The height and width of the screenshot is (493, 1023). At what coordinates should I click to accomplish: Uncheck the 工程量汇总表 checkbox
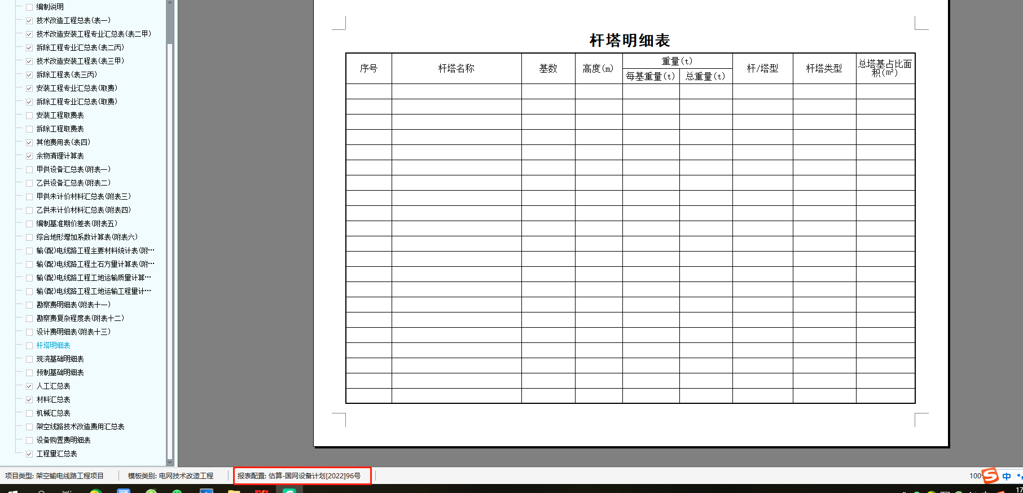click(x=29, y=454)
